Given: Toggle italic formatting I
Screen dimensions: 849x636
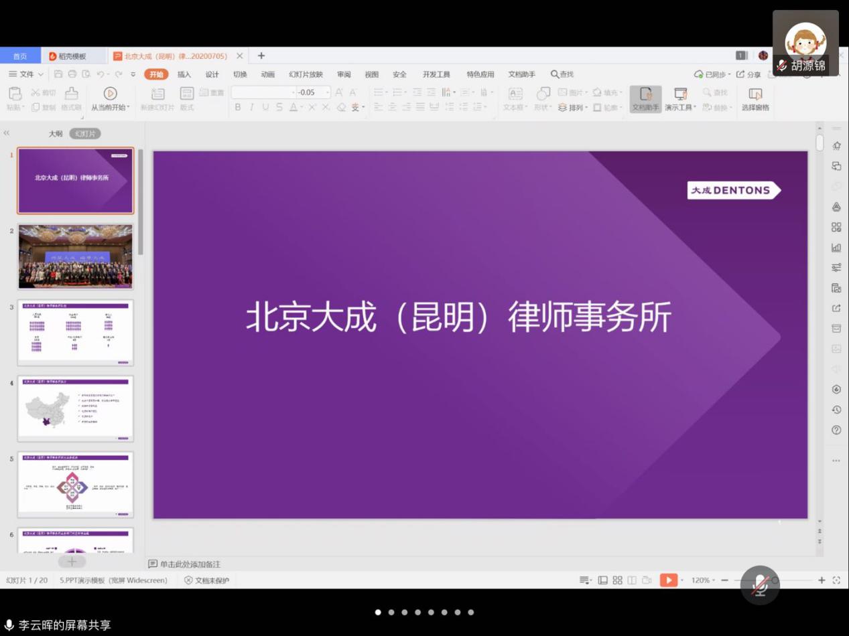Looking at the screenshot, I should pyautogui.click(x=252, y=107).
